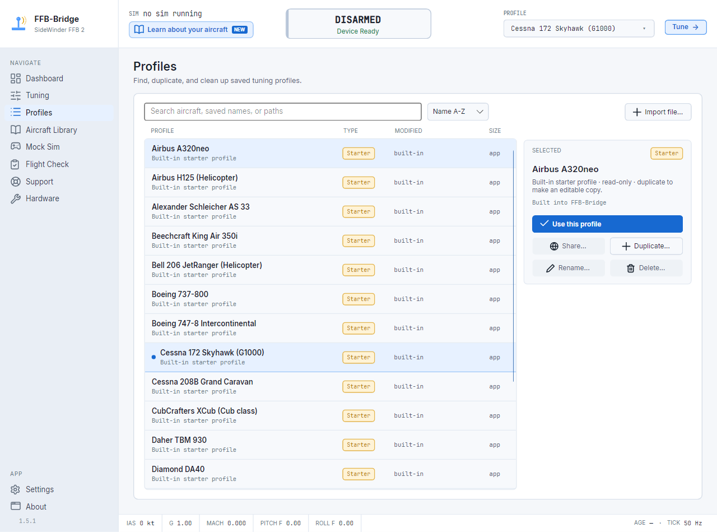Click the IAS 0 kt status readout
The image size is (717, 532).
[x=141, y=523]
